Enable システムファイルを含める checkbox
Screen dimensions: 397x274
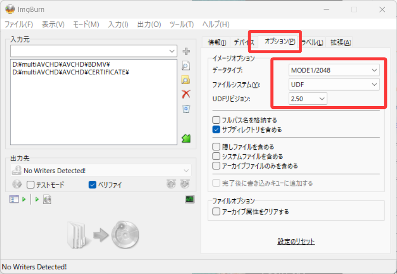[216, 156]
